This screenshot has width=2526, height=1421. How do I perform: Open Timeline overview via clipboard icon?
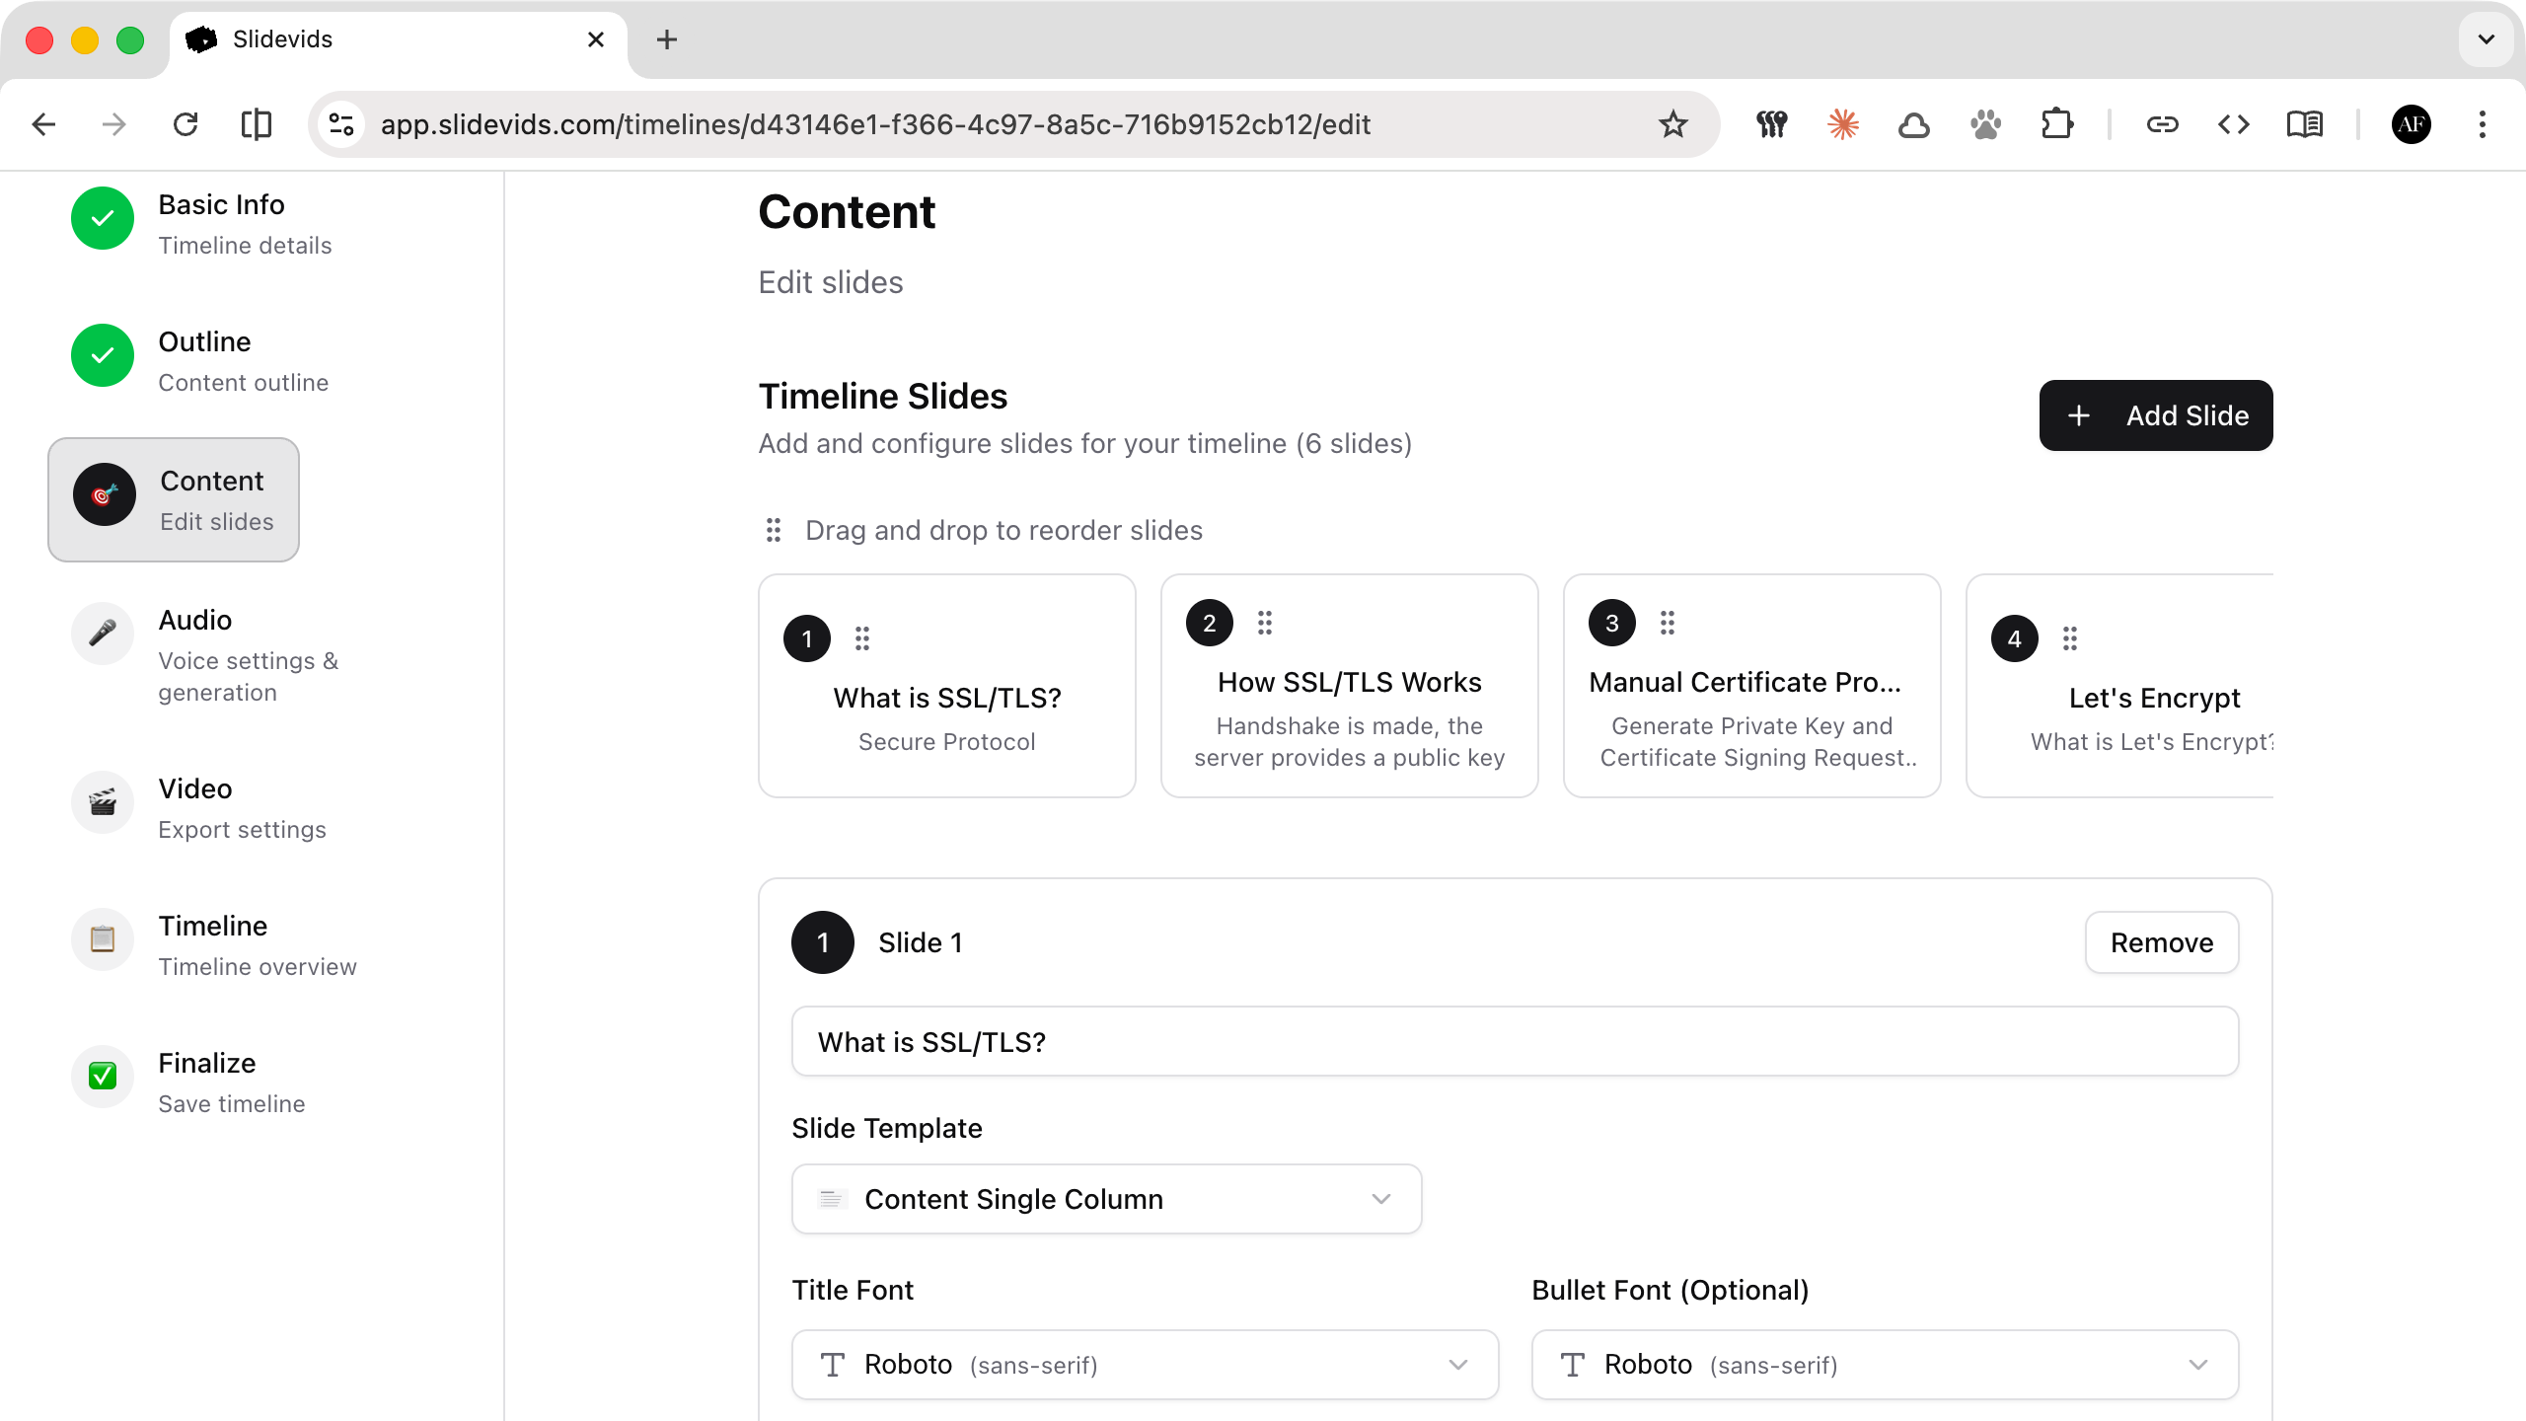pyautogui.click(x=102, y=938)
